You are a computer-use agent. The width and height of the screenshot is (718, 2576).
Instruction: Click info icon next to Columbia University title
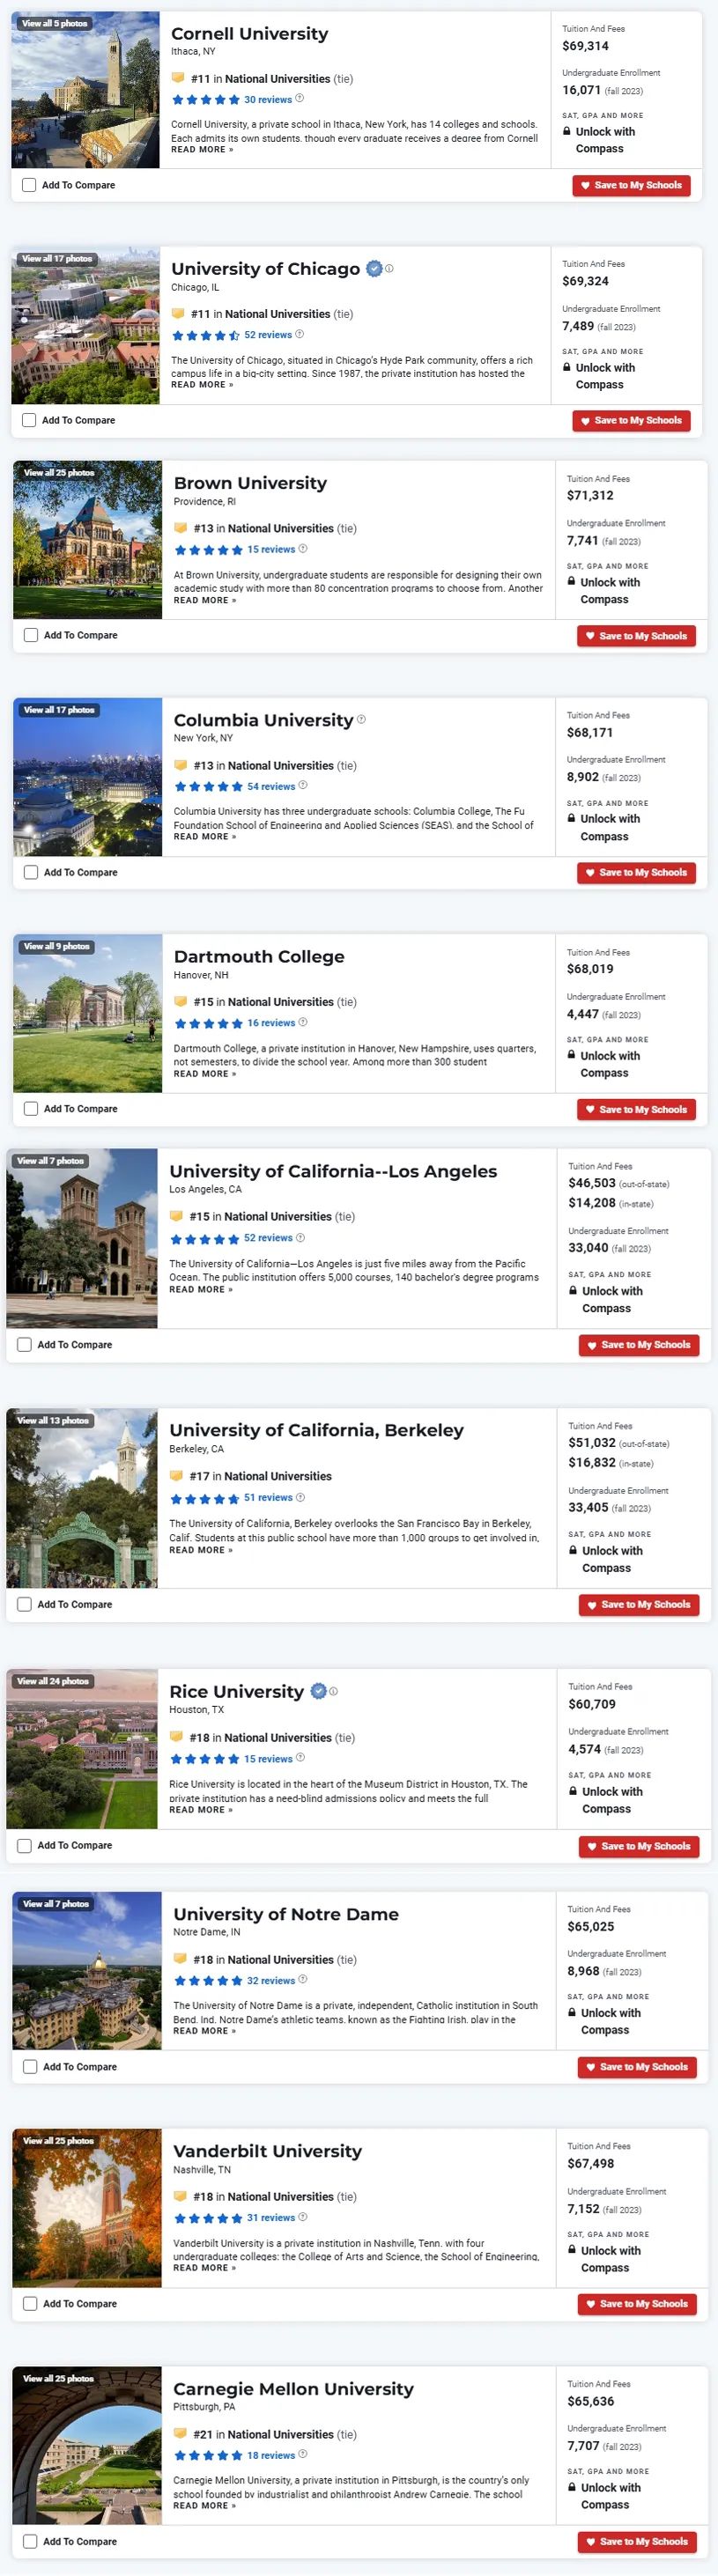point(362,719)
